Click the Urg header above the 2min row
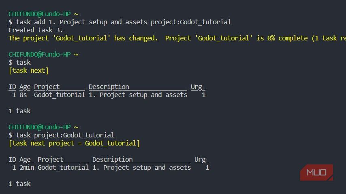This screenshot has height=194, width=346. tap(200, 159)
